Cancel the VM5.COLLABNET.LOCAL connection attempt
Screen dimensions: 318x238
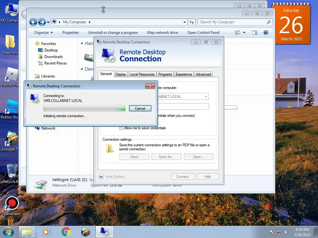pos(140,108)
